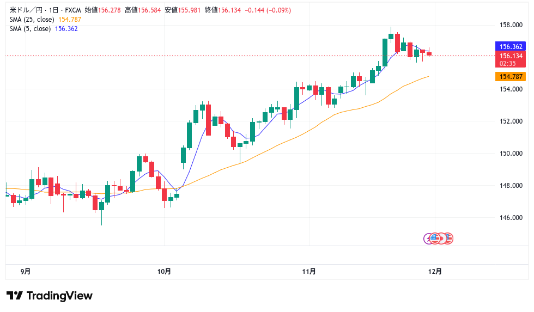Select the SMA (25, close) indicator legend
The height and width of the screenshot is (312, 534).
pyautogui.click(x=32, y=20)
